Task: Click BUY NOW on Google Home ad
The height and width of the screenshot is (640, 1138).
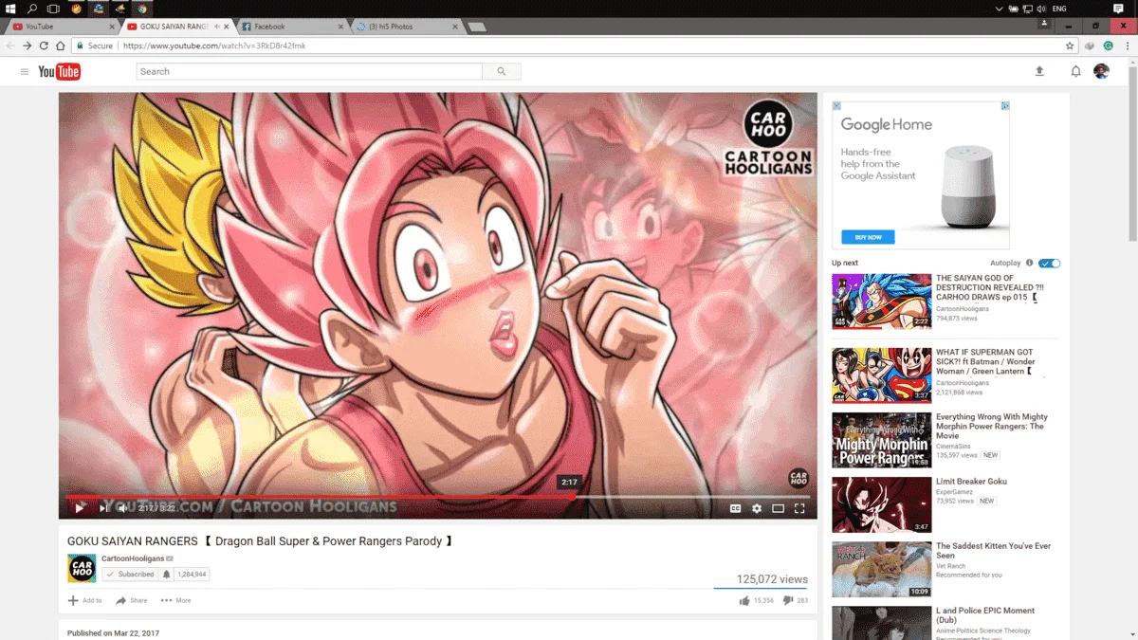Action: pyautogui.click(x=868, y=237)
